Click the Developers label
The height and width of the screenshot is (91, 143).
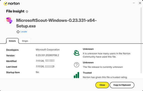coord(12,50)
